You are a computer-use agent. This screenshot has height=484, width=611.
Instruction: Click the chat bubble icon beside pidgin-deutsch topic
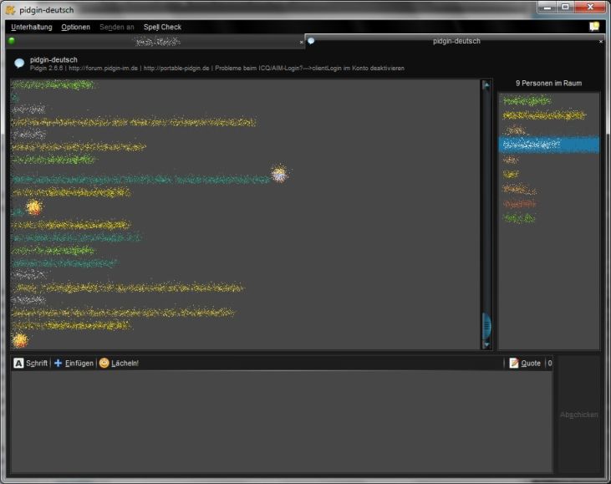coord(19,64)
